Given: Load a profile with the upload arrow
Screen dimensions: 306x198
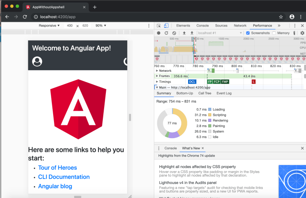Looking at the screenshot, I should 184,33.
